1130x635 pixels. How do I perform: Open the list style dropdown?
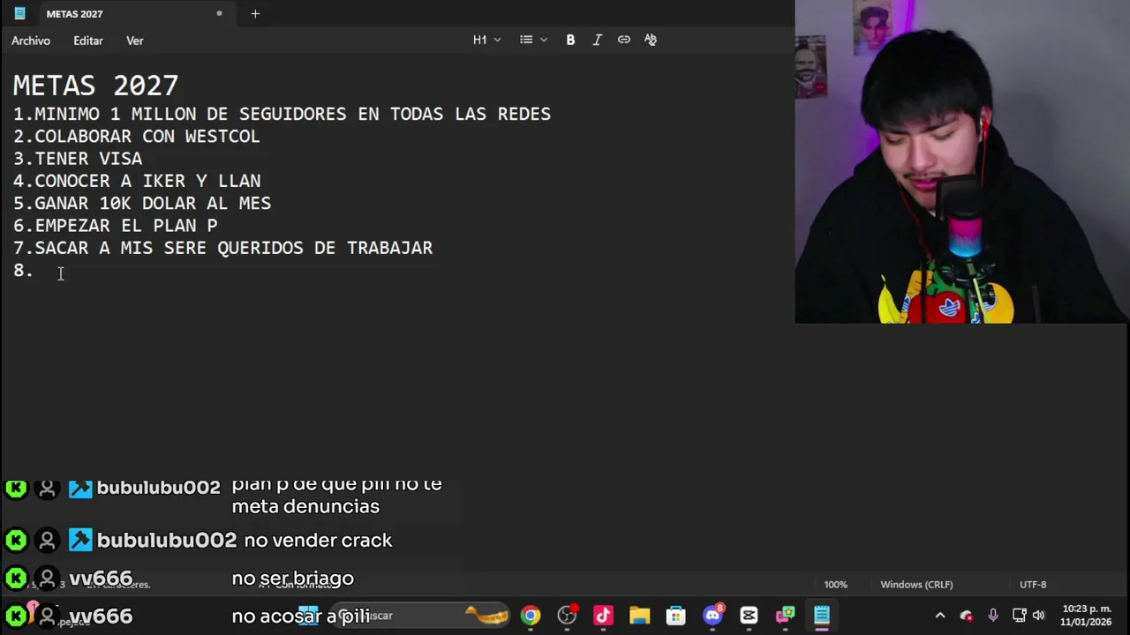[533, 40]
